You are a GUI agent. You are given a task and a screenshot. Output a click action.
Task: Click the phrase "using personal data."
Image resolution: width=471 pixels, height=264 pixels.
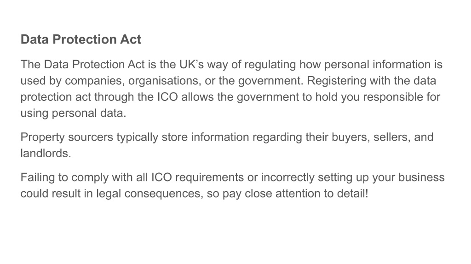(x=73, y=114)
